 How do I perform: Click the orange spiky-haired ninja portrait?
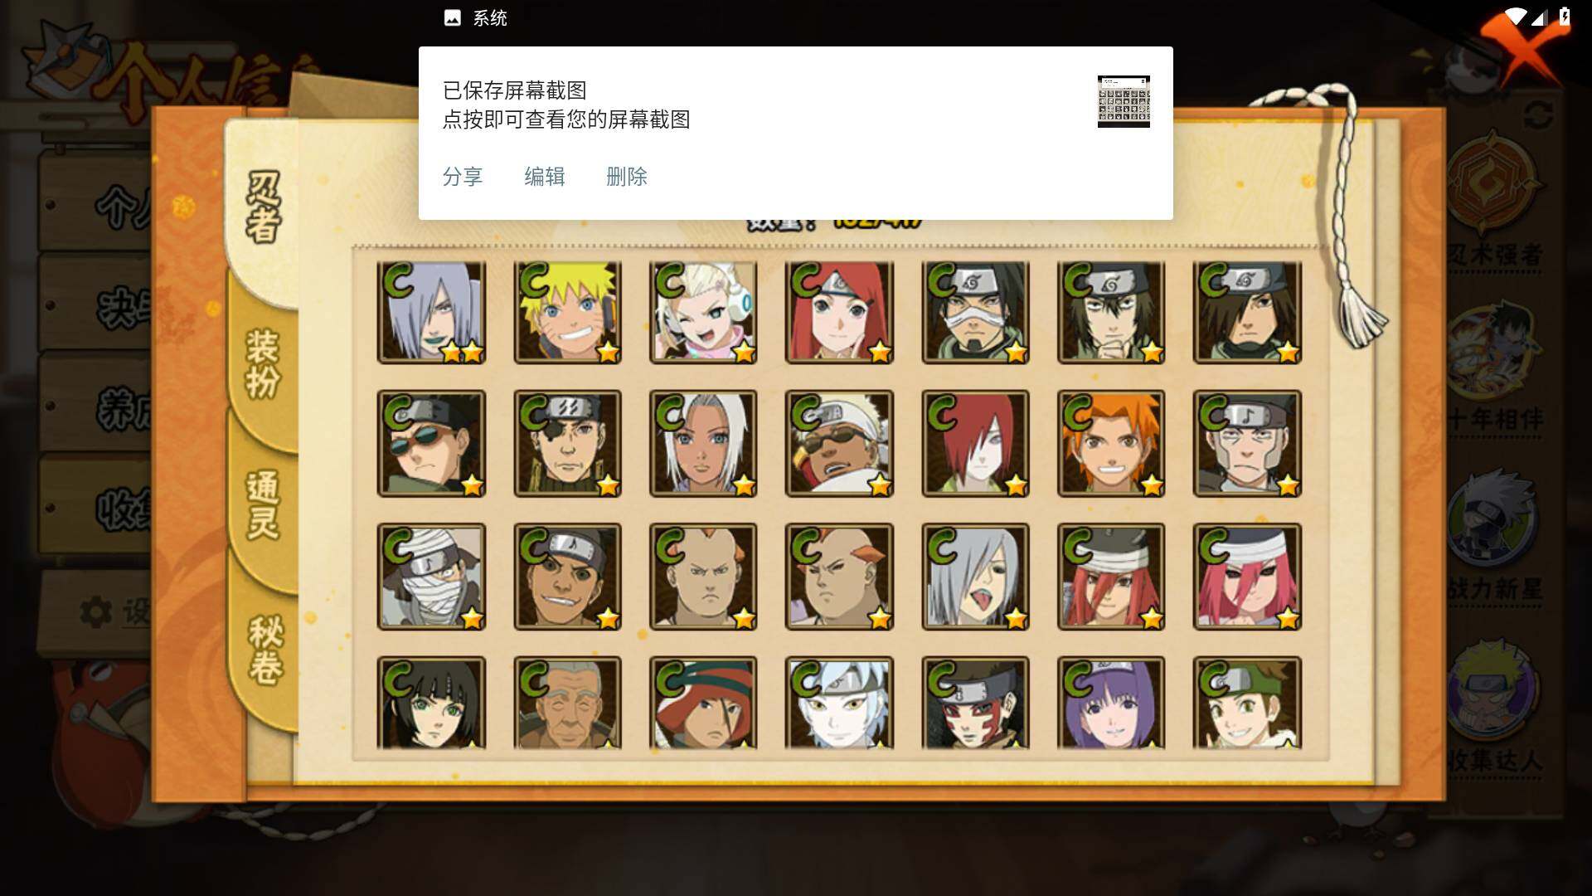point(1111,444)
